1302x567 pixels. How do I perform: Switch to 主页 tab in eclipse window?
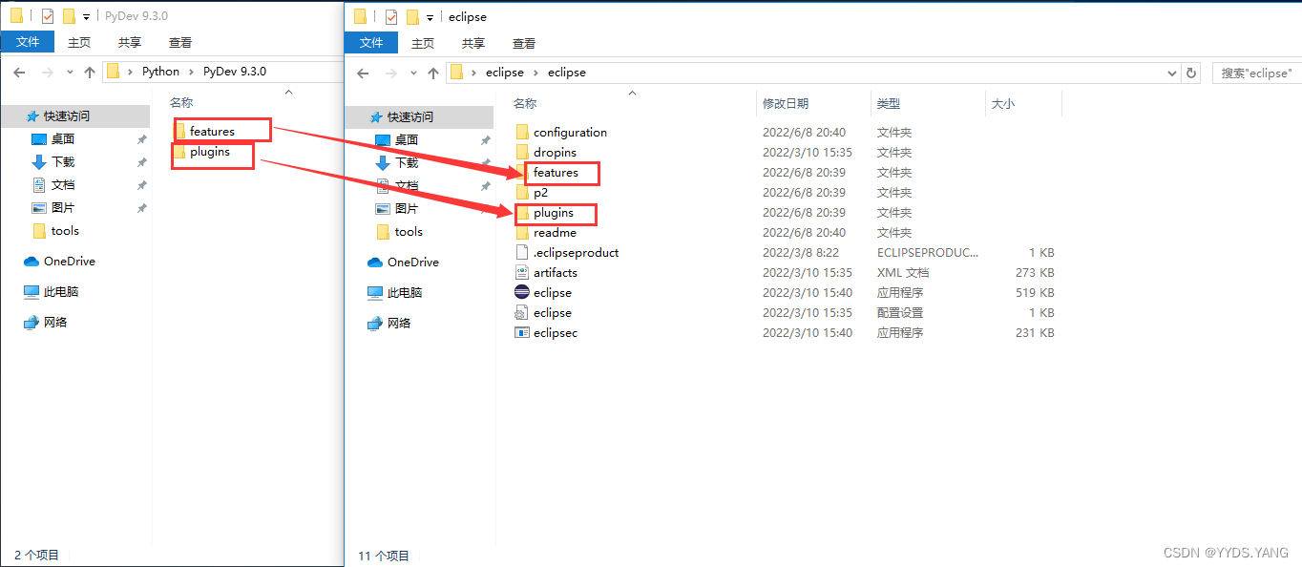click(423, 43)
